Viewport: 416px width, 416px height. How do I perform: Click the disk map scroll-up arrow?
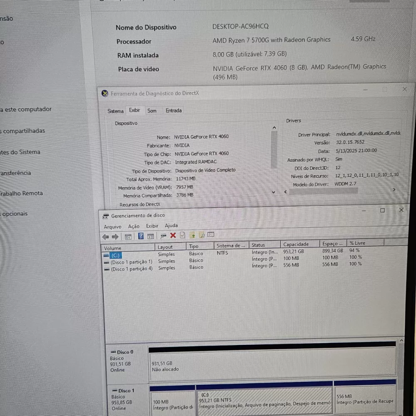pyautogui.click(x=401, y=340)
